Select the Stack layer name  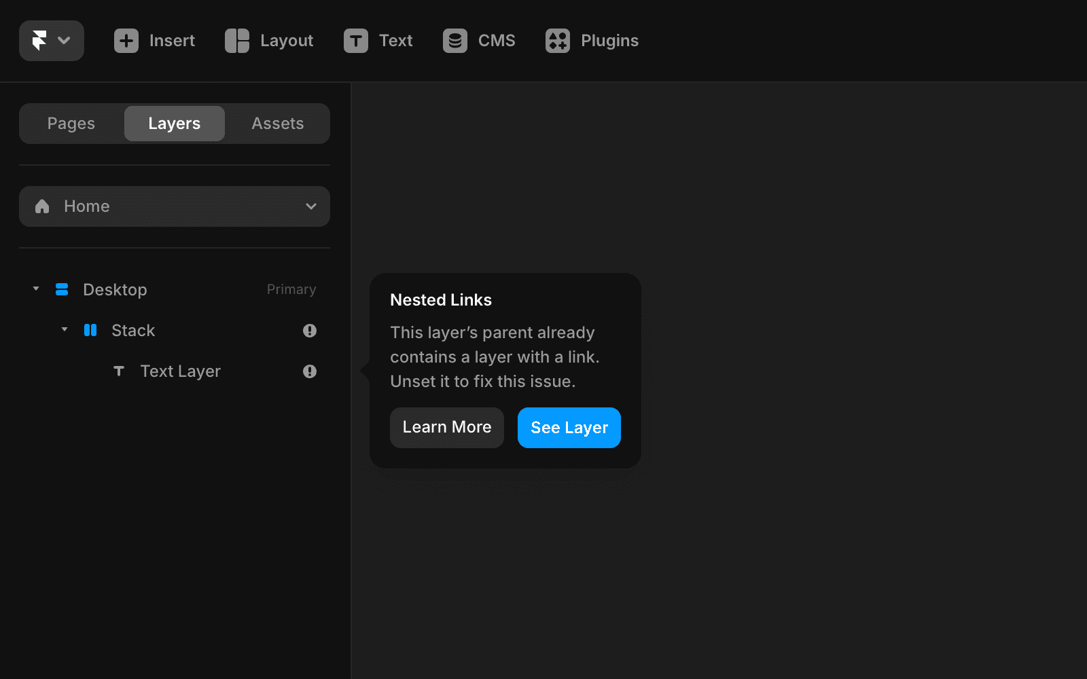click(133, 331)
